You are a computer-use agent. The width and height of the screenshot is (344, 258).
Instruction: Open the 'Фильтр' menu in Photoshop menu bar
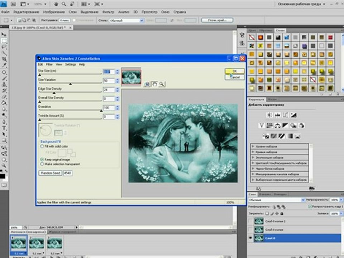(x=108, y=12)
